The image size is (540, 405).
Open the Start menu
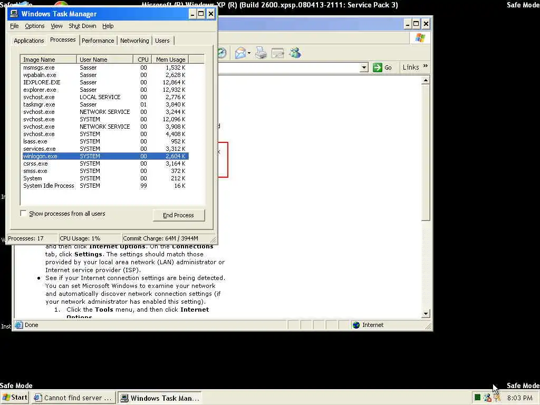pos(15,398)
